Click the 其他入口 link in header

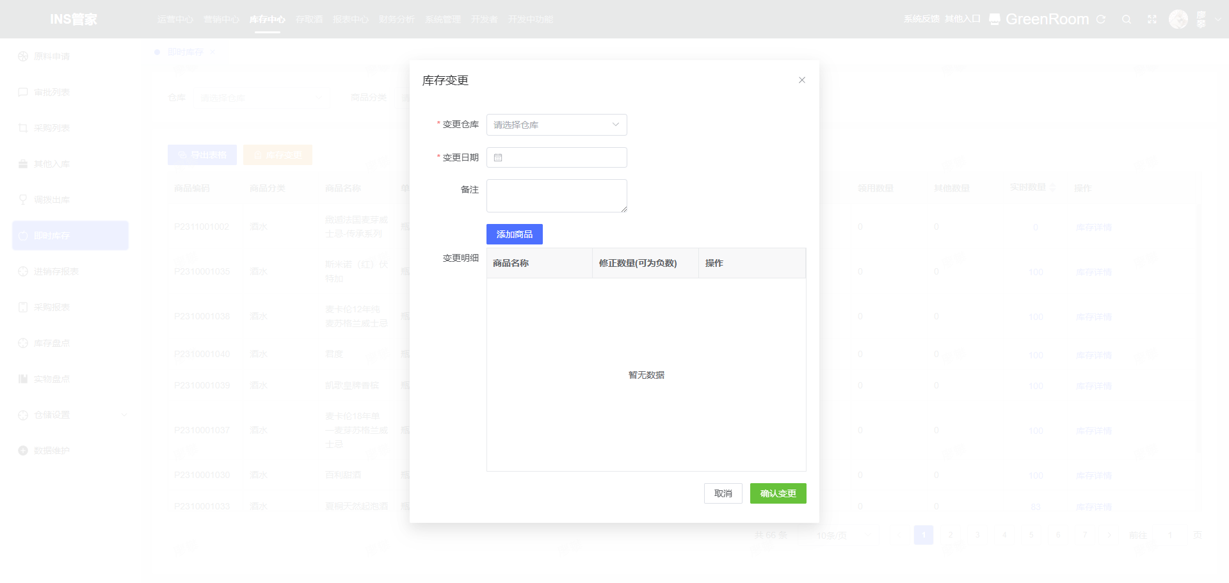point(962,19)
